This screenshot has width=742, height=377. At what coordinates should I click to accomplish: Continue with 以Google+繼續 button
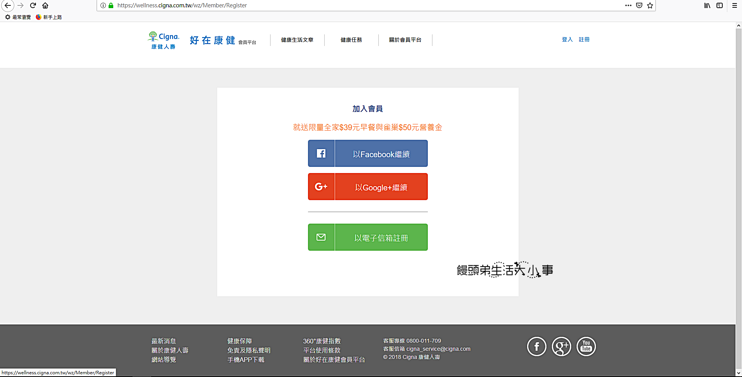pyautogui.click(x=368, y=187)
